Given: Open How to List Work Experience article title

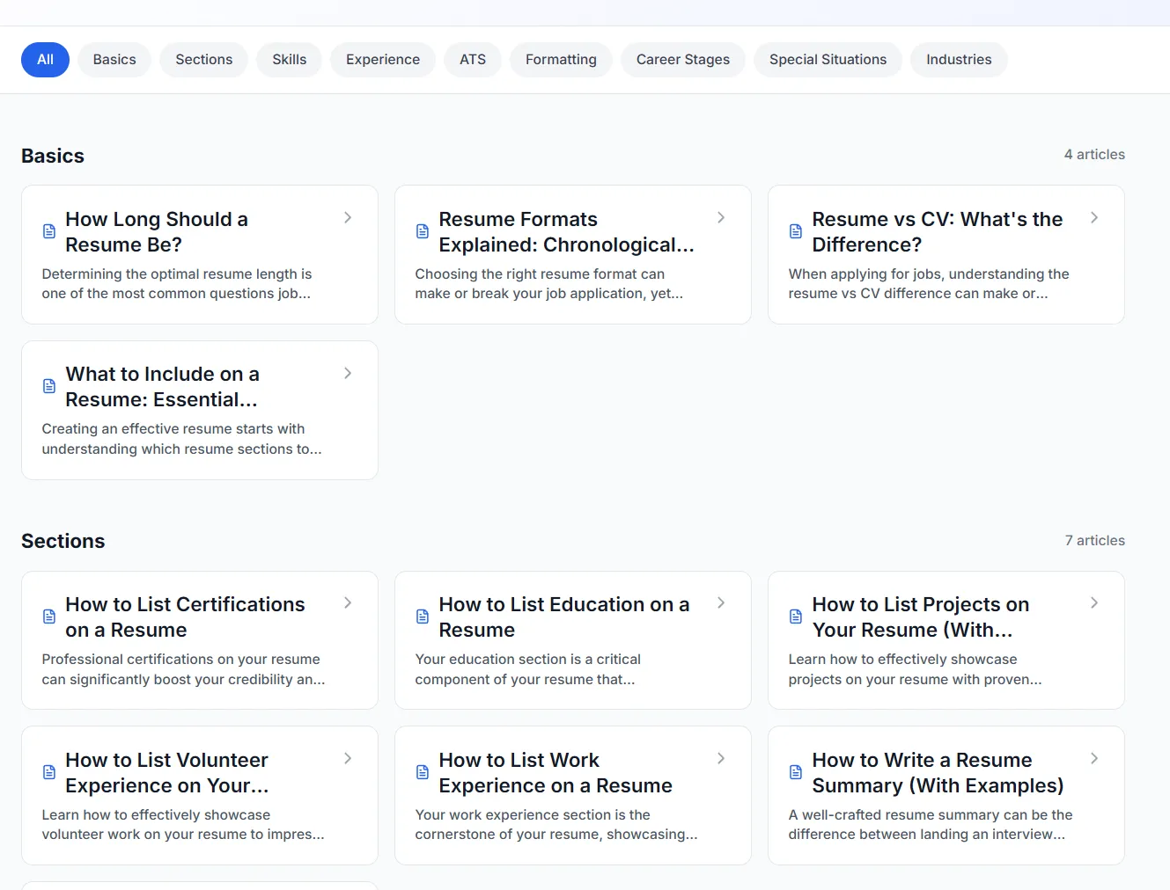Looking at the screenshot, I should [556, 773].
